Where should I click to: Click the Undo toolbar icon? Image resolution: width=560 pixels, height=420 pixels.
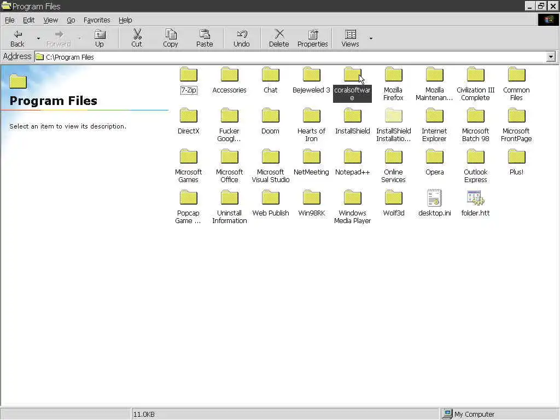point(242,38)
